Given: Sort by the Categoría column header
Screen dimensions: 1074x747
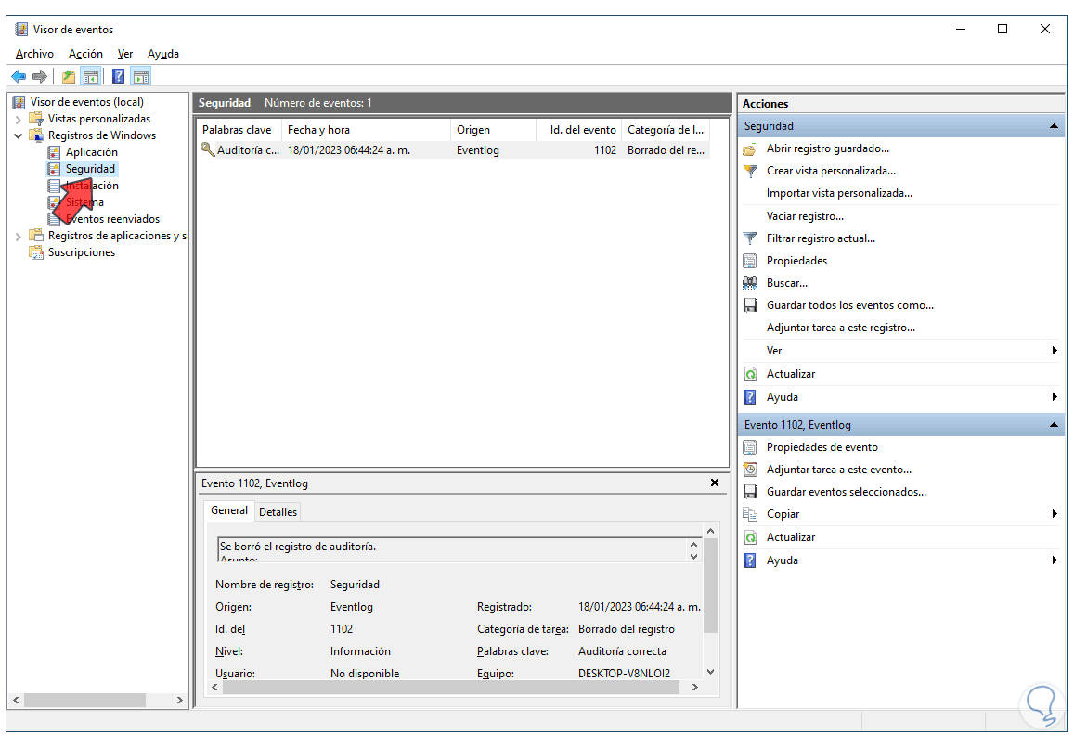Looking at the screenshot, I should [x=666, y=130].
